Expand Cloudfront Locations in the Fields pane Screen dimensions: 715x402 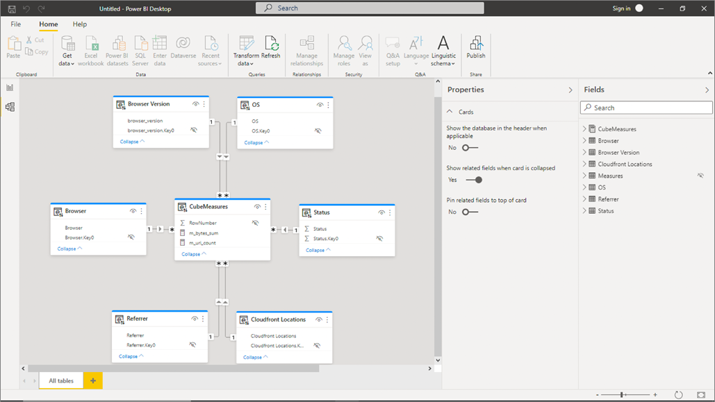coord(584,164)
